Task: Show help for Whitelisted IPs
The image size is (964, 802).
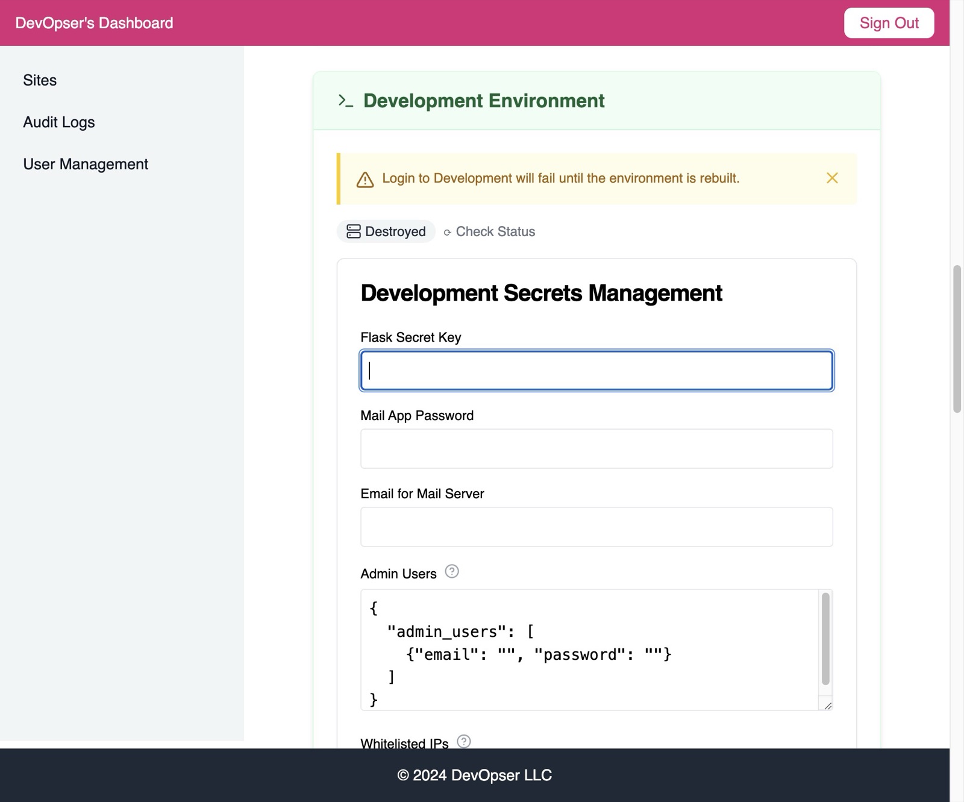Action: 464,741
